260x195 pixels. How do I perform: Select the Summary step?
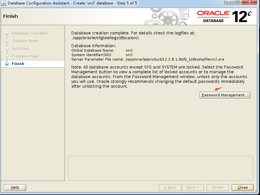click(21, 48)
